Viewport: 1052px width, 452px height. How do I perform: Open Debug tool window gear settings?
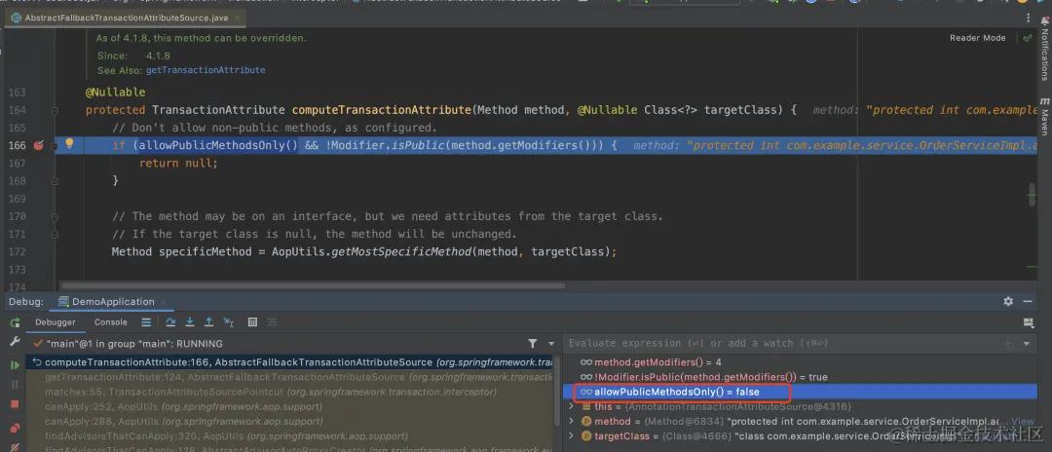(x=1008, y=302)
